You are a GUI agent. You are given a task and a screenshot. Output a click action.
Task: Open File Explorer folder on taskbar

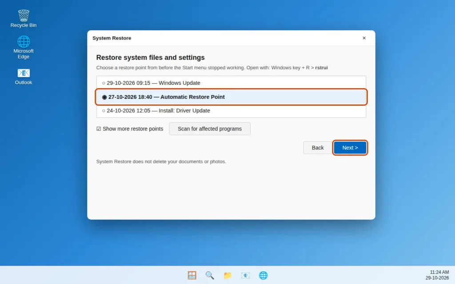(x=227, y=275)
